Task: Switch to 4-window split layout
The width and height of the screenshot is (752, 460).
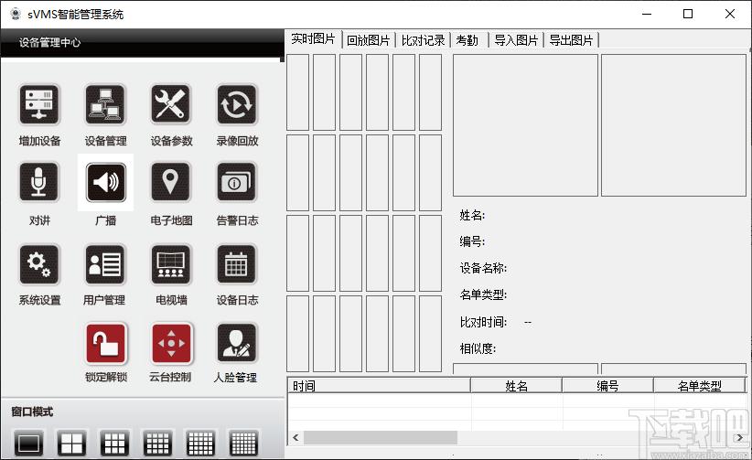Action: pos(72,444)
